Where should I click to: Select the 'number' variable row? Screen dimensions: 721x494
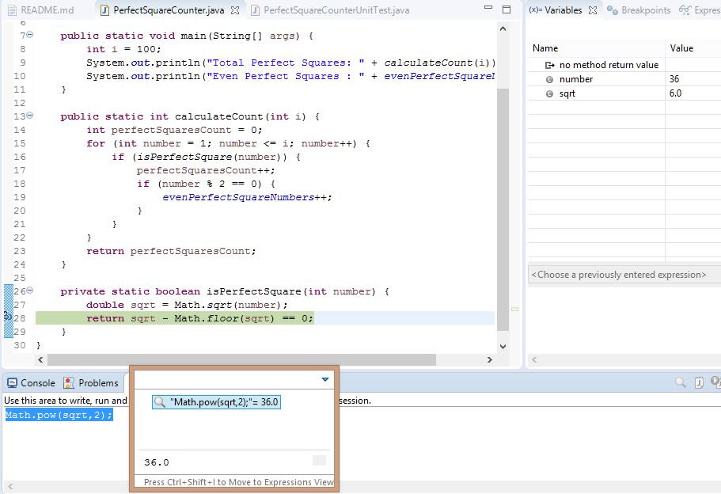575,79
